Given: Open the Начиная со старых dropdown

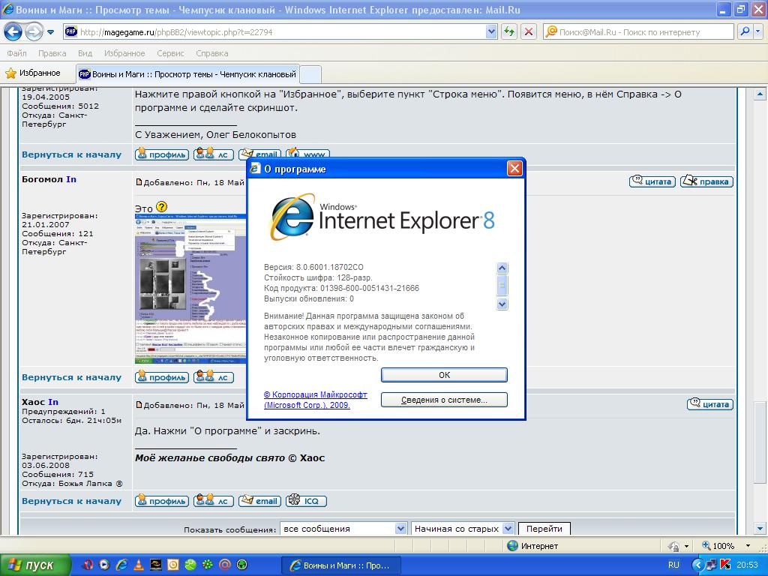Looking at the screenshot, I should pyautogui.click(x=462, y=529).
